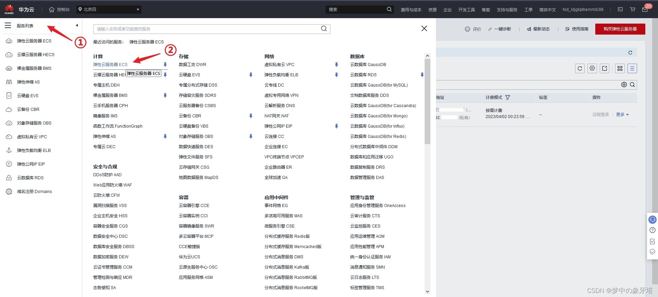Open the console home icon
Viewport: 658px width, 297px height.
52,10
